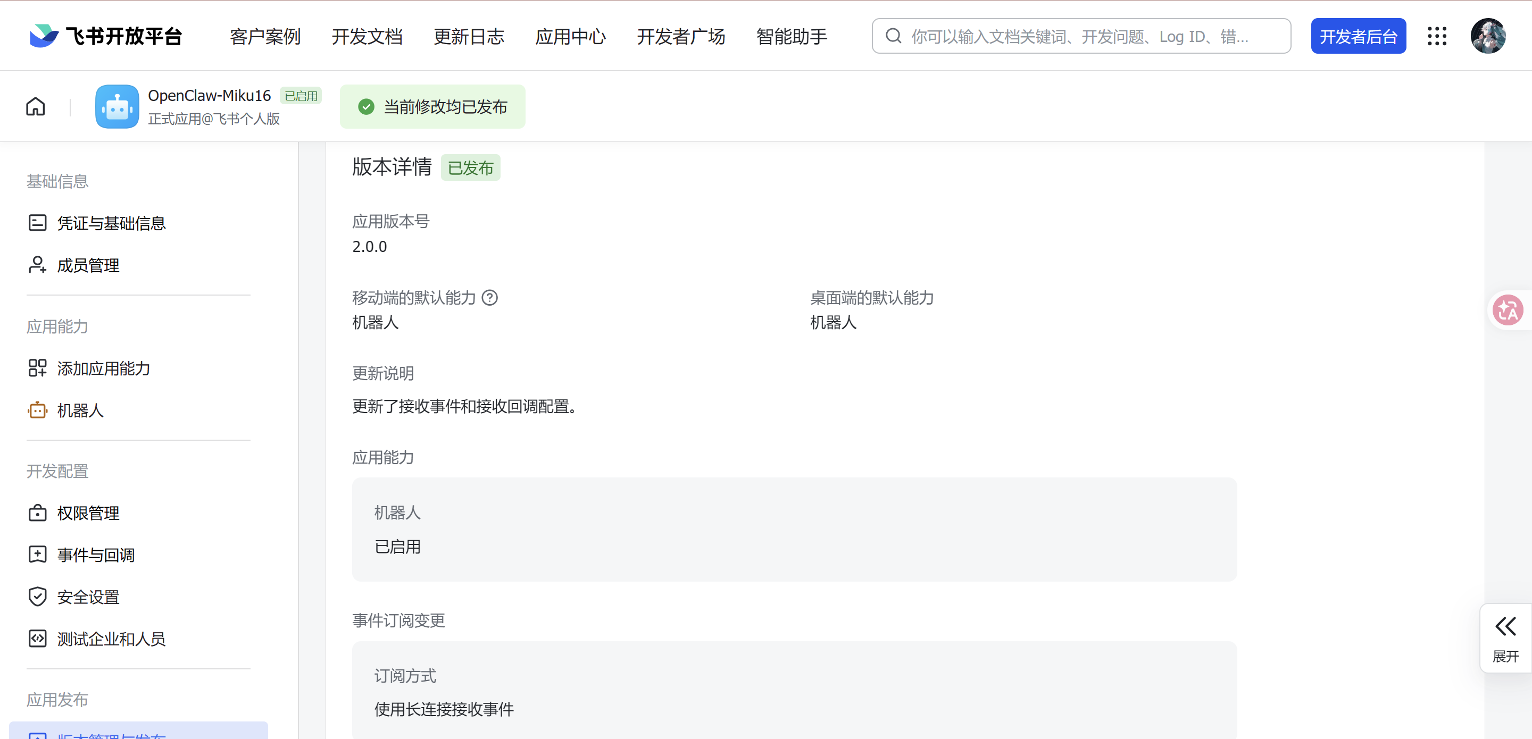Open 安全设置 in the sidebar
1532x739 pixels.
[88, 597]
